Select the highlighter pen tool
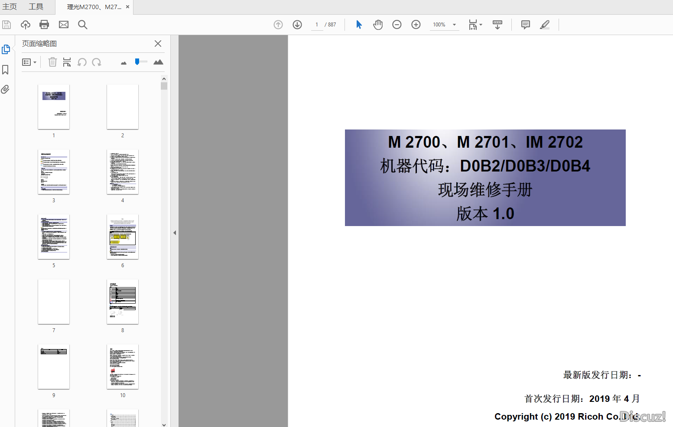Viewport: 673px width, 427px height. pos(544,25)
